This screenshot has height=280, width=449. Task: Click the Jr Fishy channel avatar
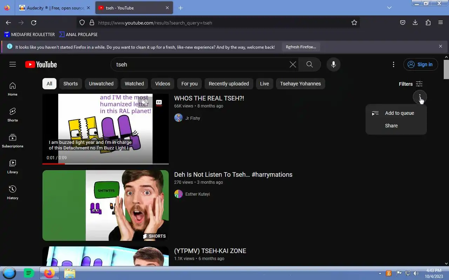pos(179,118)
